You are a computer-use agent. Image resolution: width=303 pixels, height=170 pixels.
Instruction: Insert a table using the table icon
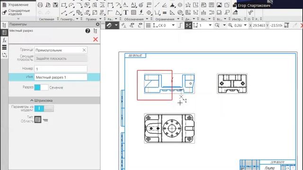pos(134,13)
